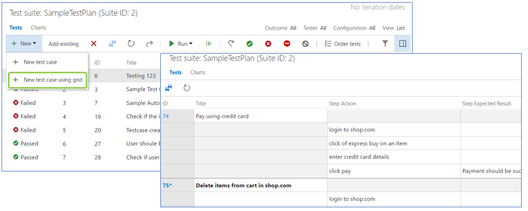This screenshot has width=528, height=211.
Task: Open the New dropdown menu
Action: tap(24, 44)
